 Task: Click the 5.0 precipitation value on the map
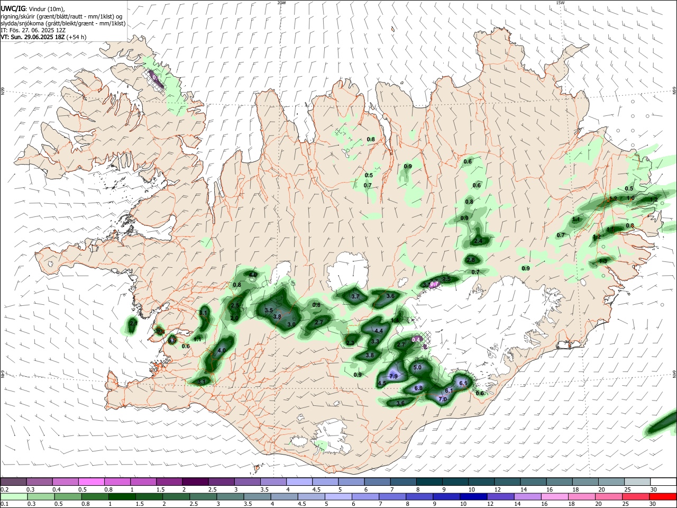coord(417,368)
